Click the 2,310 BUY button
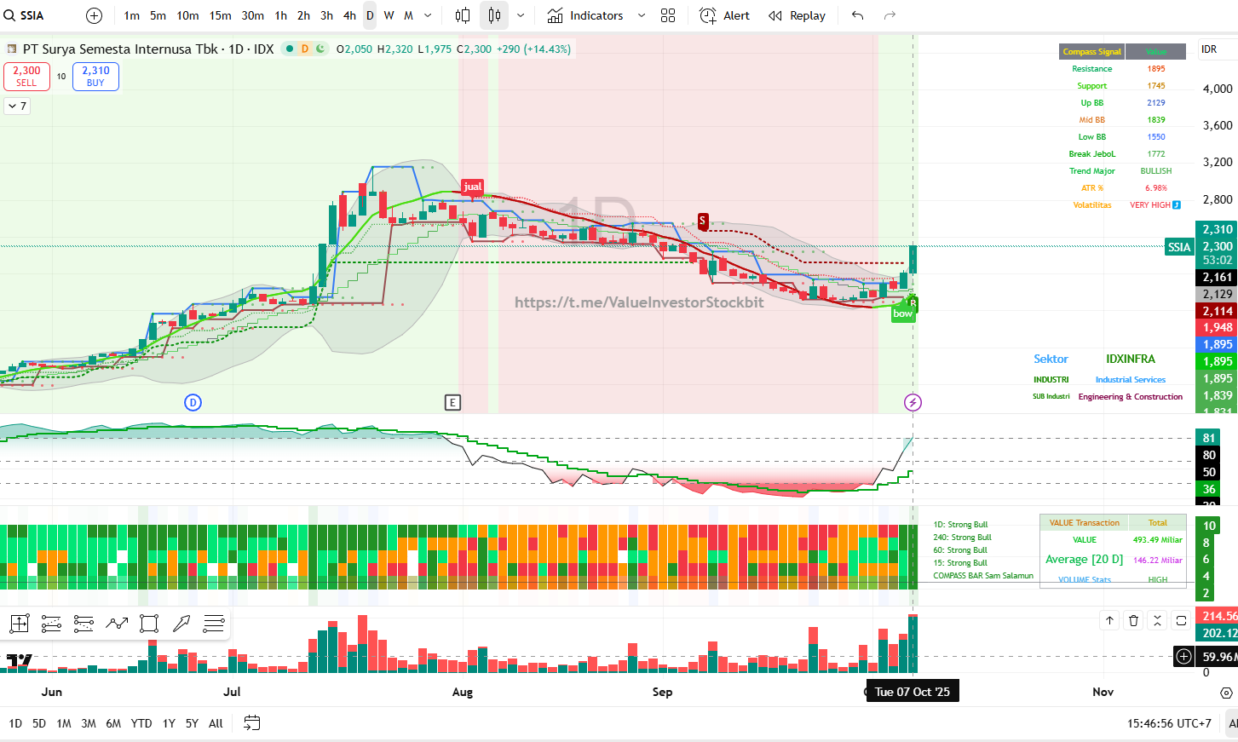 (x=95, y=77)
